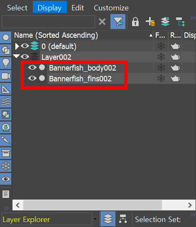The height and width of the screenshot is (227, 196).
Task: Toggle Display Frozen Objects snowflake sidebar icon
Action: [6, 166]
